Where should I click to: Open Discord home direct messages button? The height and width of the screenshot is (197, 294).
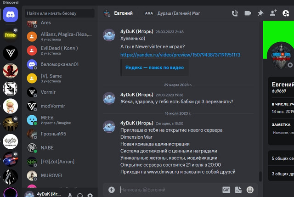(x=10, y=14)
